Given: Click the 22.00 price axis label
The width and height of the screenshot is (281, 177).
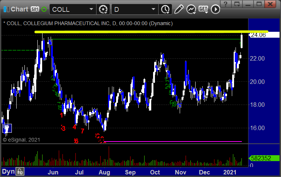Looking at the screenshot, I should 257,58.
